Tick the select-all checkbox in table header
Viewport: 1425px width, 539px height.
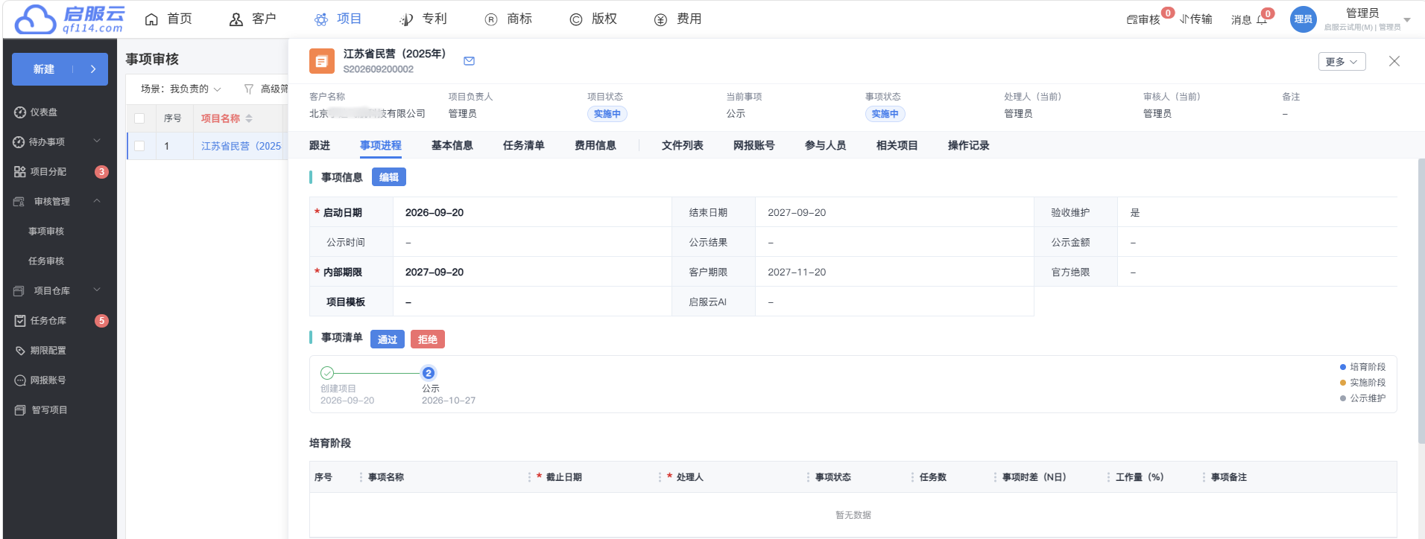click(139, 118)
